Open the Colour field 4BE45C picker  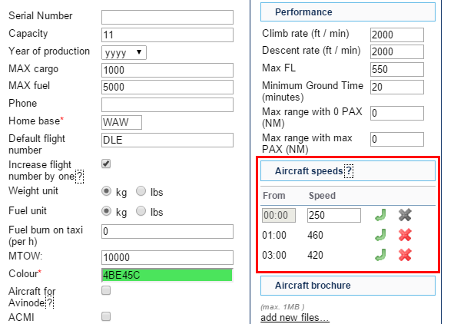(x=167, y=275)
